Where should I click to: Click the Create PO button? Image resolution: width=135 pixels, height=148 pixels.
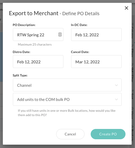click(108, 134)
